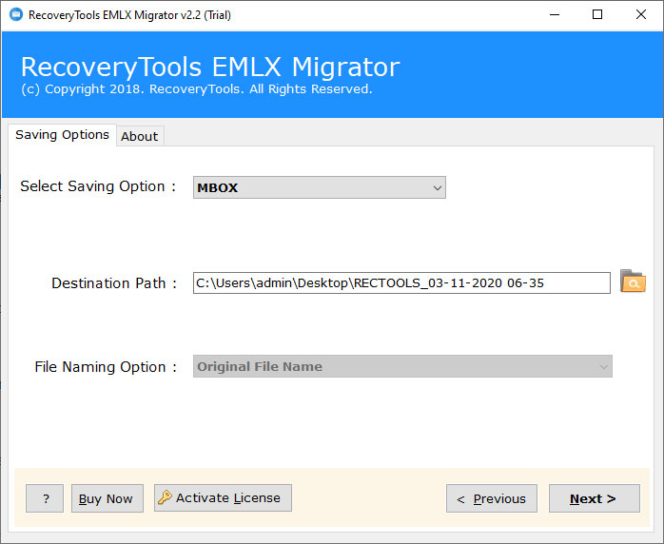
Task: Switch to the Saving Options tab
Action: coord(62,135)
